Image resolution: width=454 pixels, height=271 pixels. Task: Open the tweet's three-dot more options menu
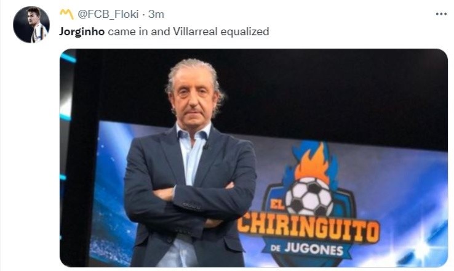pyautogui.click(x=441, y=14)
